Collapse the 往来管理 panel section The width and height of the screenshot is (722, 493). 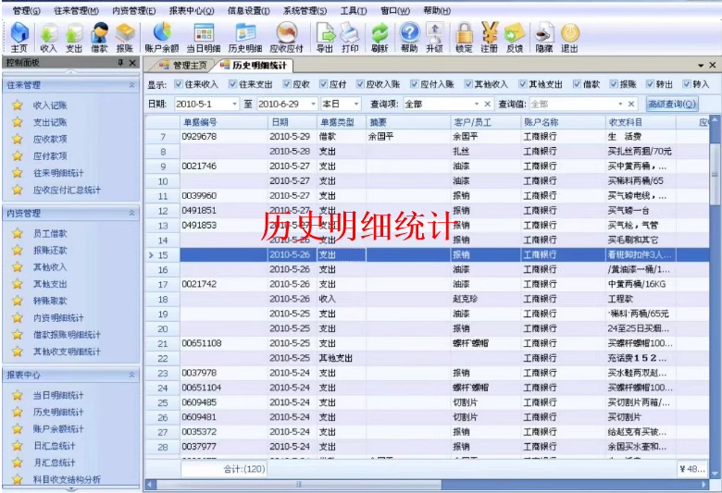(131, 85)
